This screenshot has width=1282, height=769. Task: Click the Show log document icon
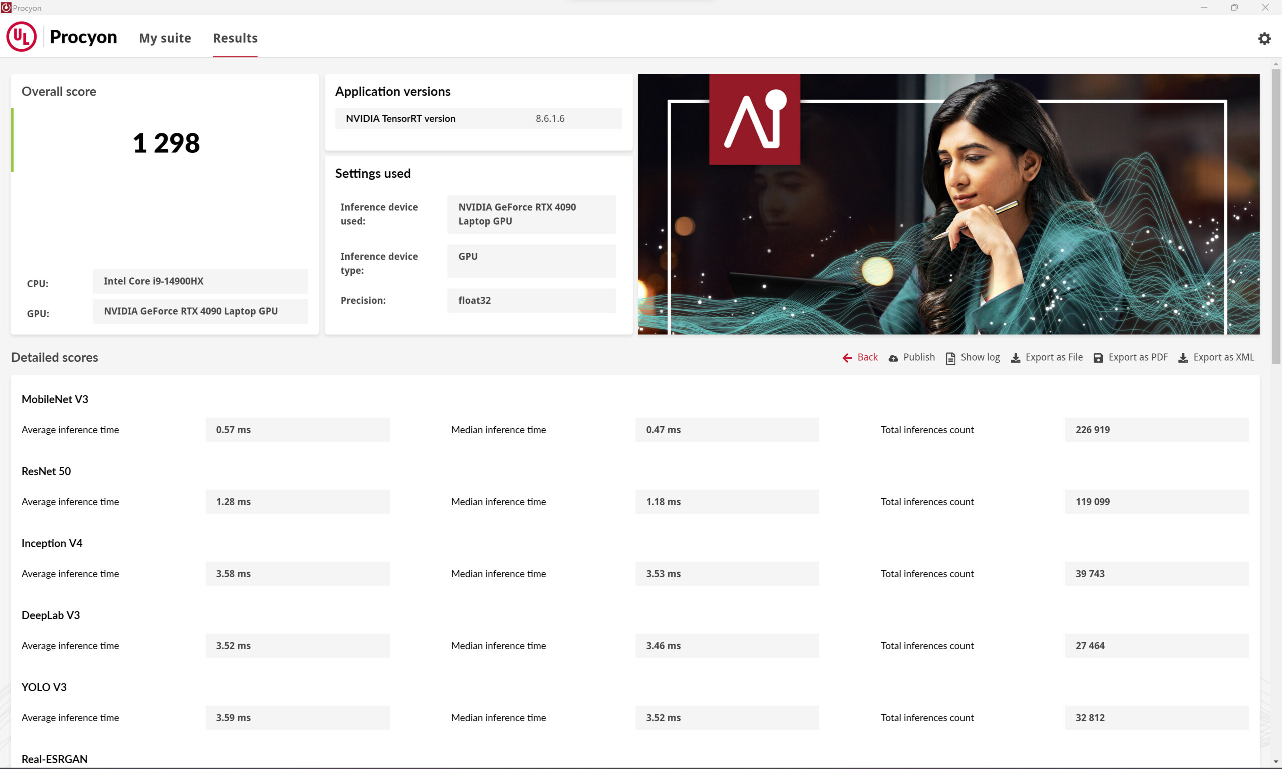(x=950, y=358)
